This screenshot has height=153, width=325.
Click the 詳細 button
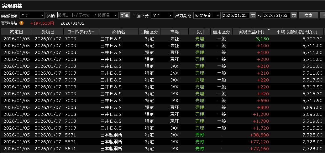[x=125, y=15]
